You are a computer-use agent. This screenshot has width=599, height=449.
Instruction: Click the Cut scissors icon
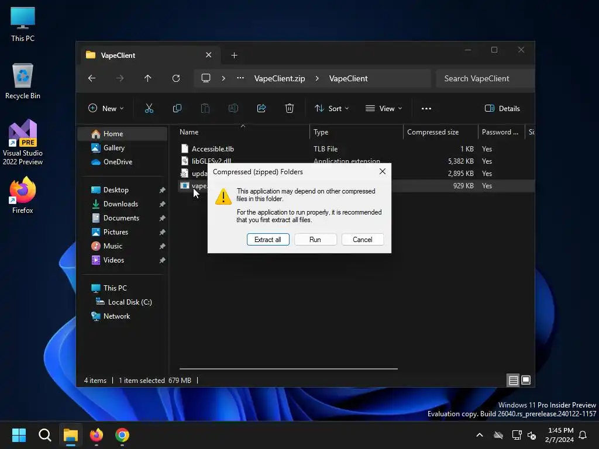click(x=149, y=108)
